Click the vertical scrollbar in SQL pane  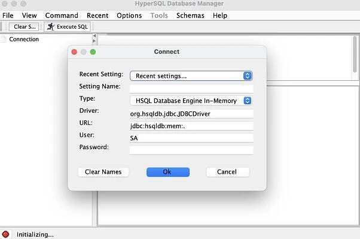(355, 55)
